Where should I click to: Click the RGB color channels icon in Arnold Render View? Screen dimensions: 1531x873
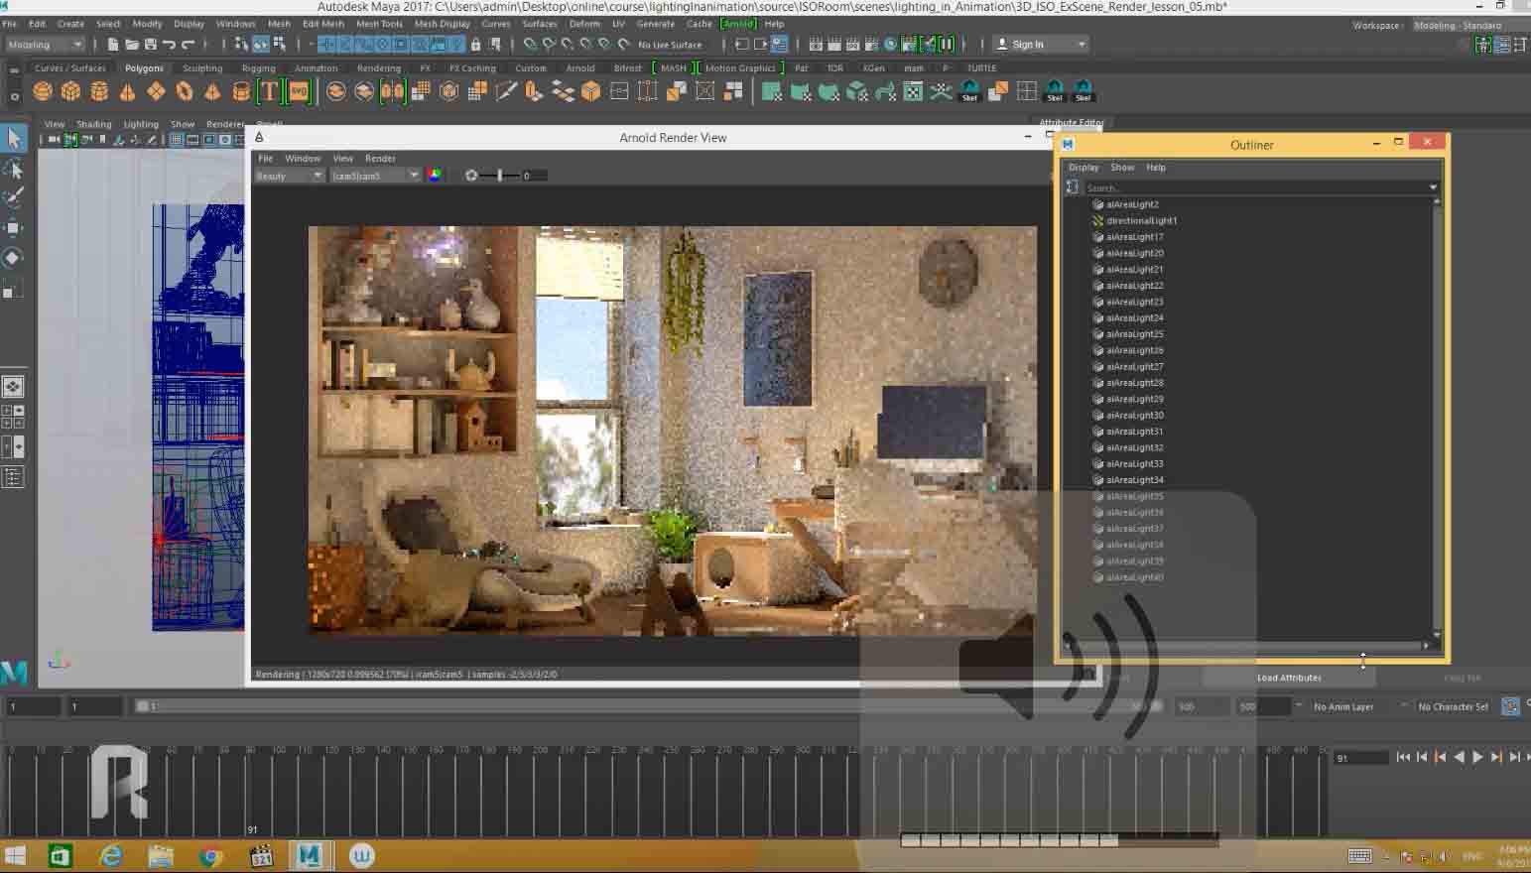pyautogui.click(x=435, y=176)
